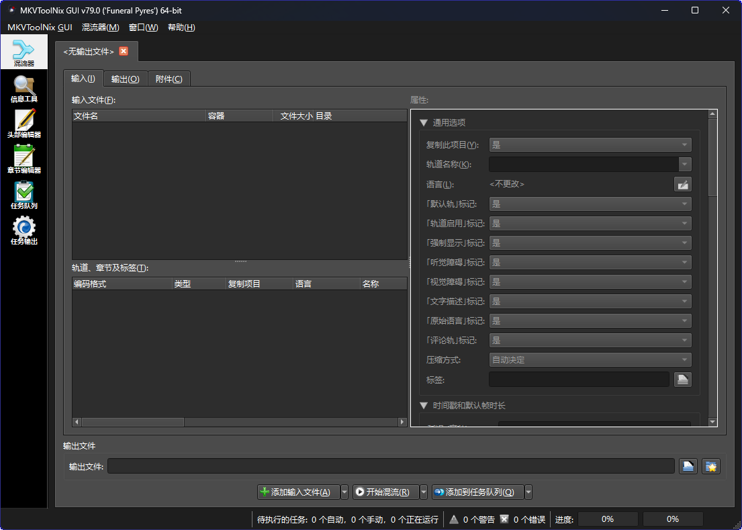Click the 类型 column header
The image size is (742, 530).
coord(199,284)
